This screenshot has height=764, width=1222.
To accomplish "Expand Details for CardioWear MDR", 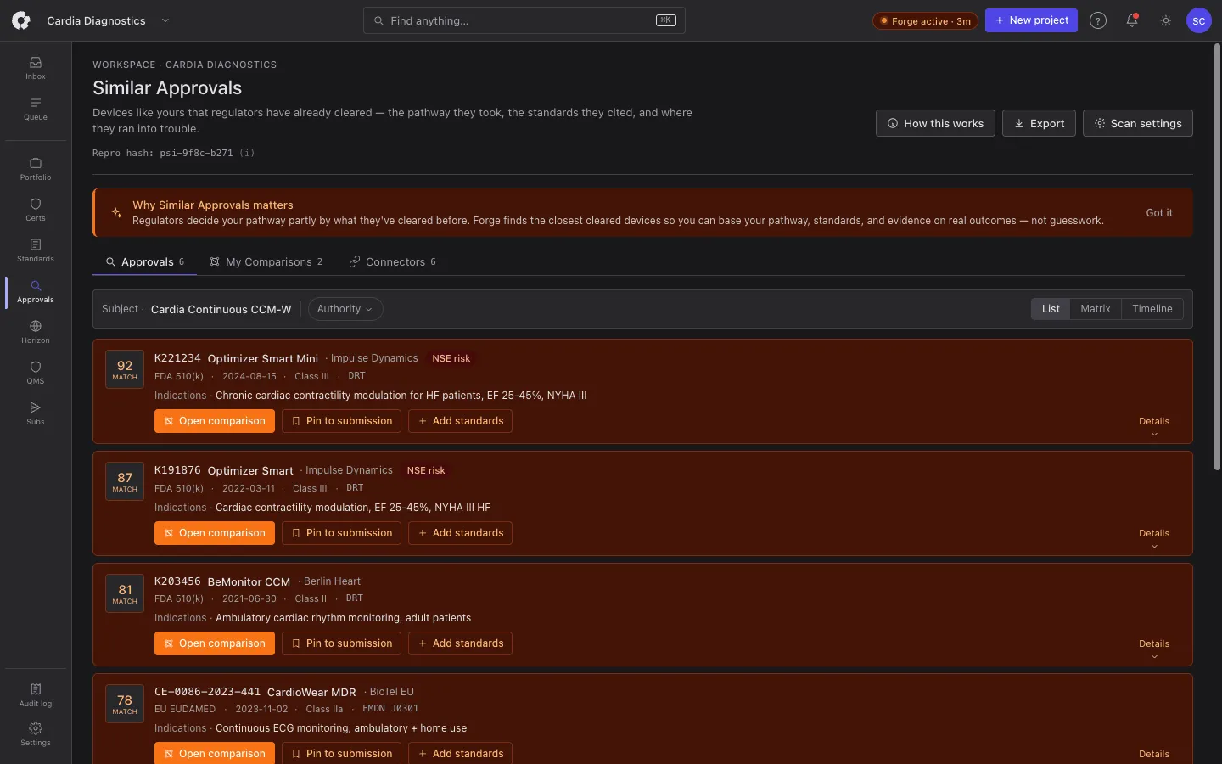I will (x=1154, y=754).
